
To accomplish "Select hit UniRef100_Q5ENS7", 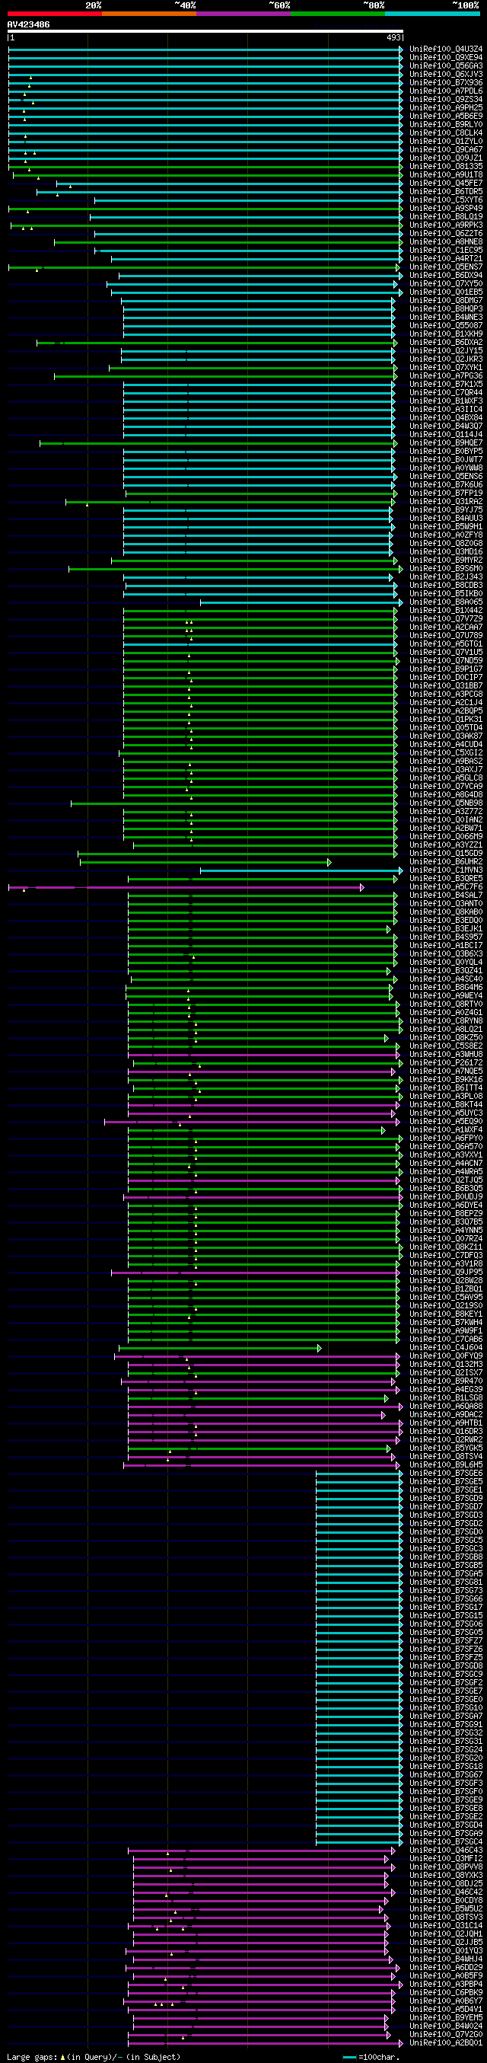I will pyautogui.click(x=445, y=267).
